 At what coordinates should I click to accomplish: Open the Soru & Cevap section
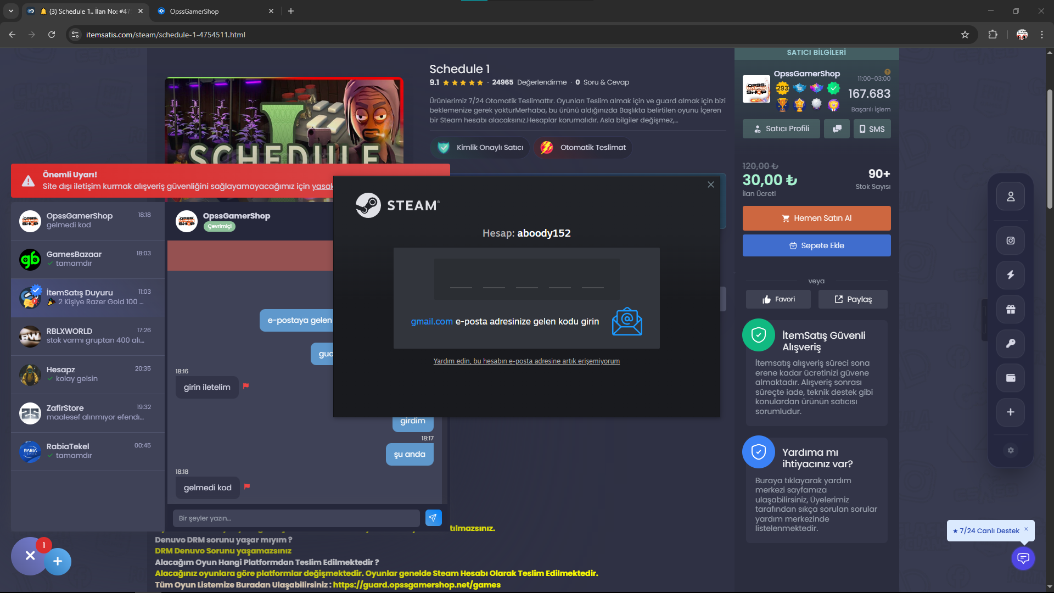tap(602, 82)
